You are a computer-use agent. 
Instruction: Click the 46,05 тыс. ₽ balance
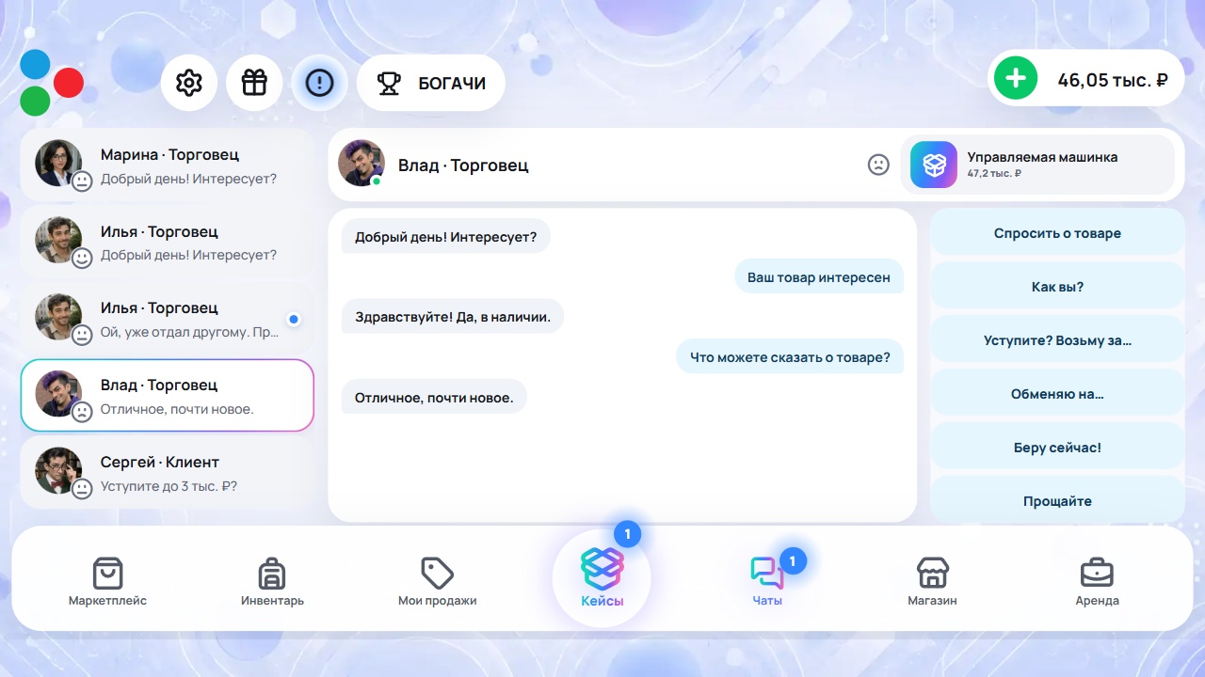1113,80
